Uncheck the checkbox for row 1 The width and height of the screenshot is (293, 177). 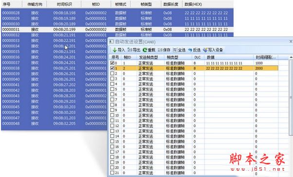[112, 68]
